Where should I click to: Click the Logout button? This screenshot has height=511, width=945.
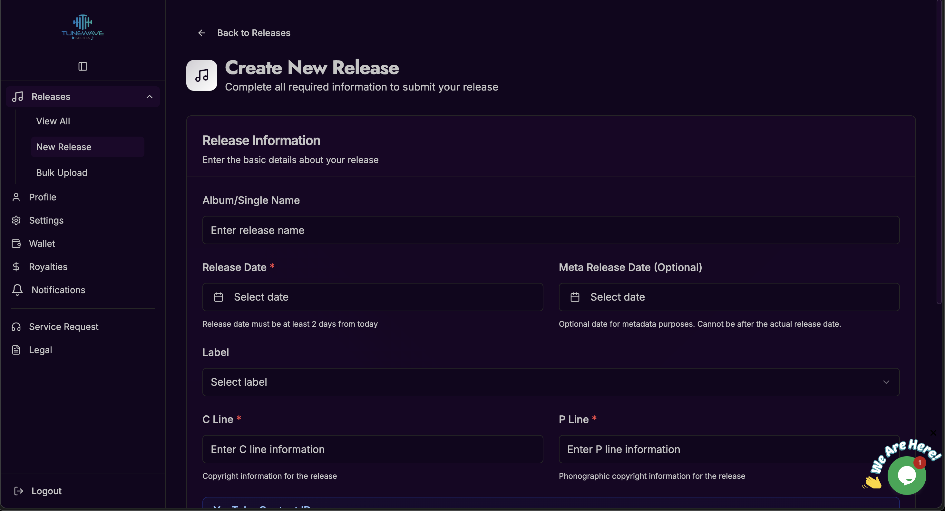(38, 491)
